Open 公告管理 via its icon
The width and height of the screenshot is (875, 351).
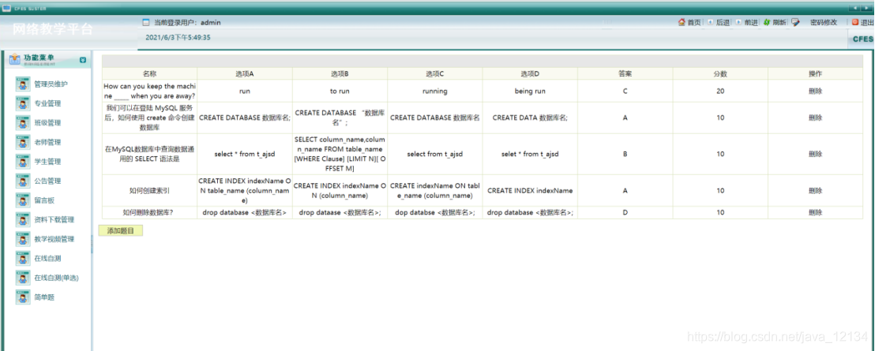coord(23,181)
